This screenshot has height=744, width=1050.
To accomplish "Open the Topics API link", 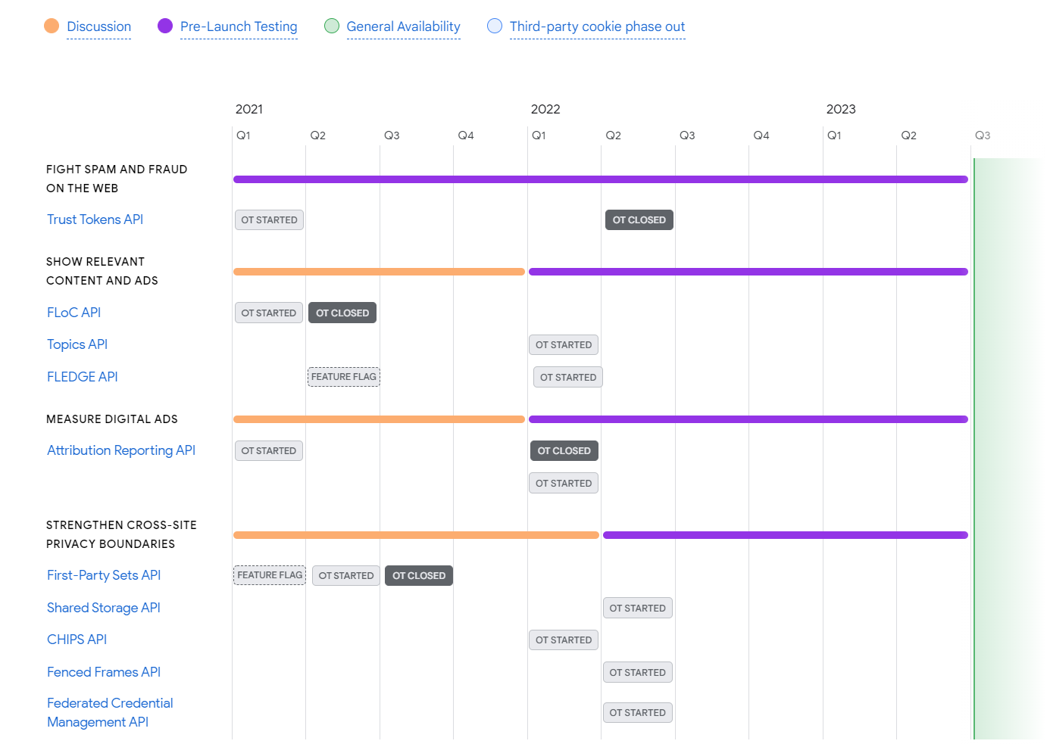I will tap(77, 344).
